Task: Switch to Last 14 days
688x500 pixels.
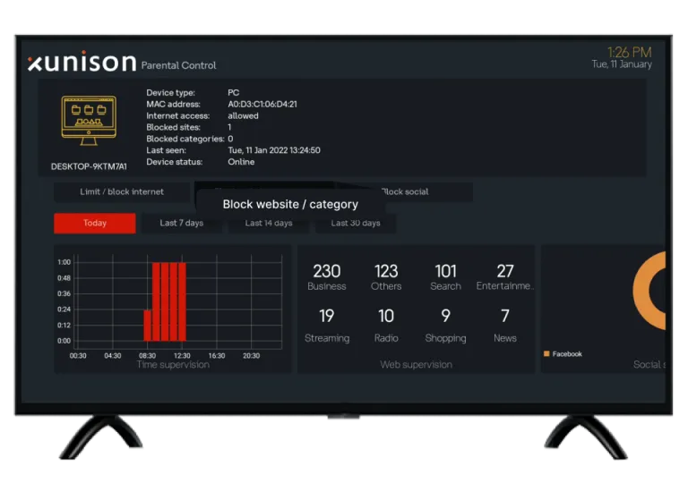Action: [x=269, y=223]
